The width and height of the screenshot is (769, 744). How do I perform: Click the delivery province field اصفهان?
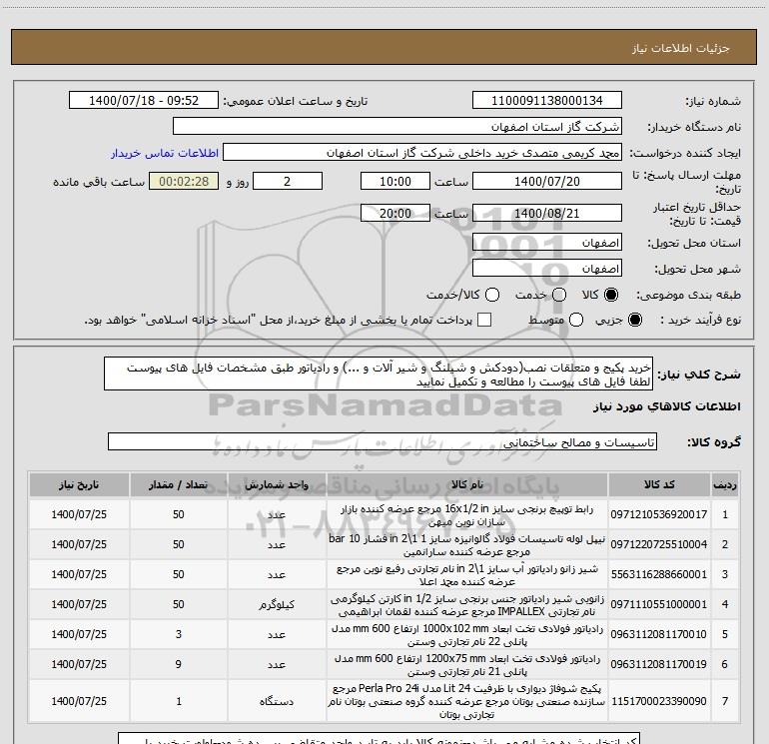coord(547,243)
